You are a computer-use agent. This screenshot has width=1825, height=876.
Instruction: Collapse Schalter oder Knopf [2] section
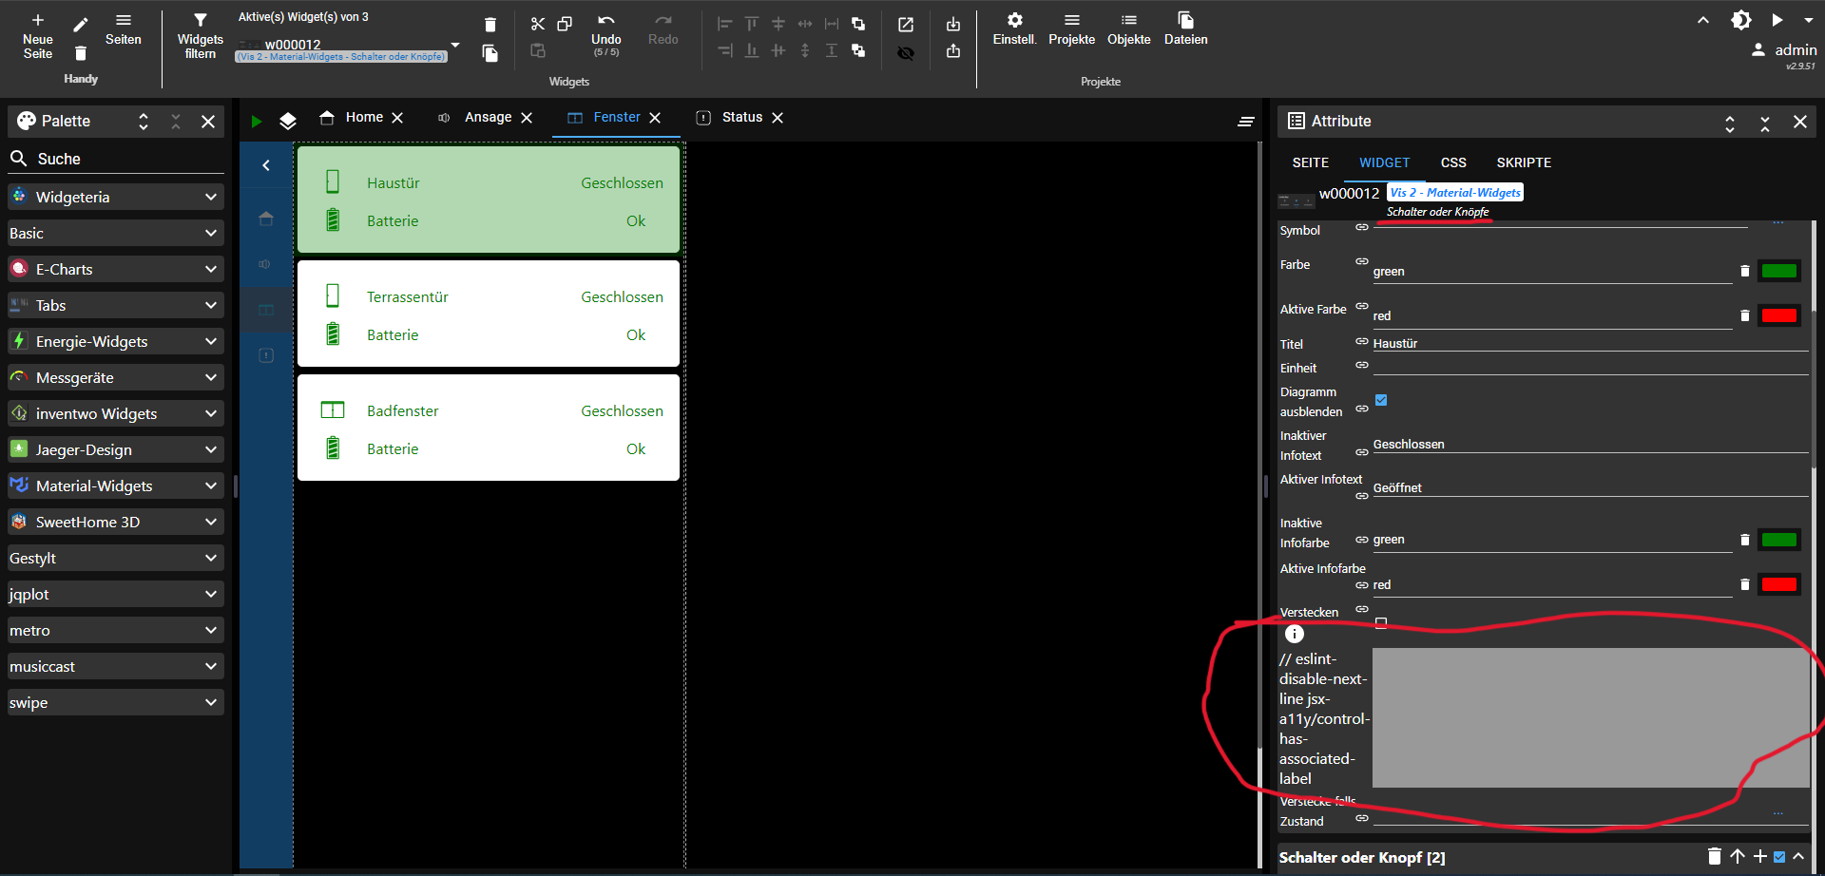click(1798, 856)
